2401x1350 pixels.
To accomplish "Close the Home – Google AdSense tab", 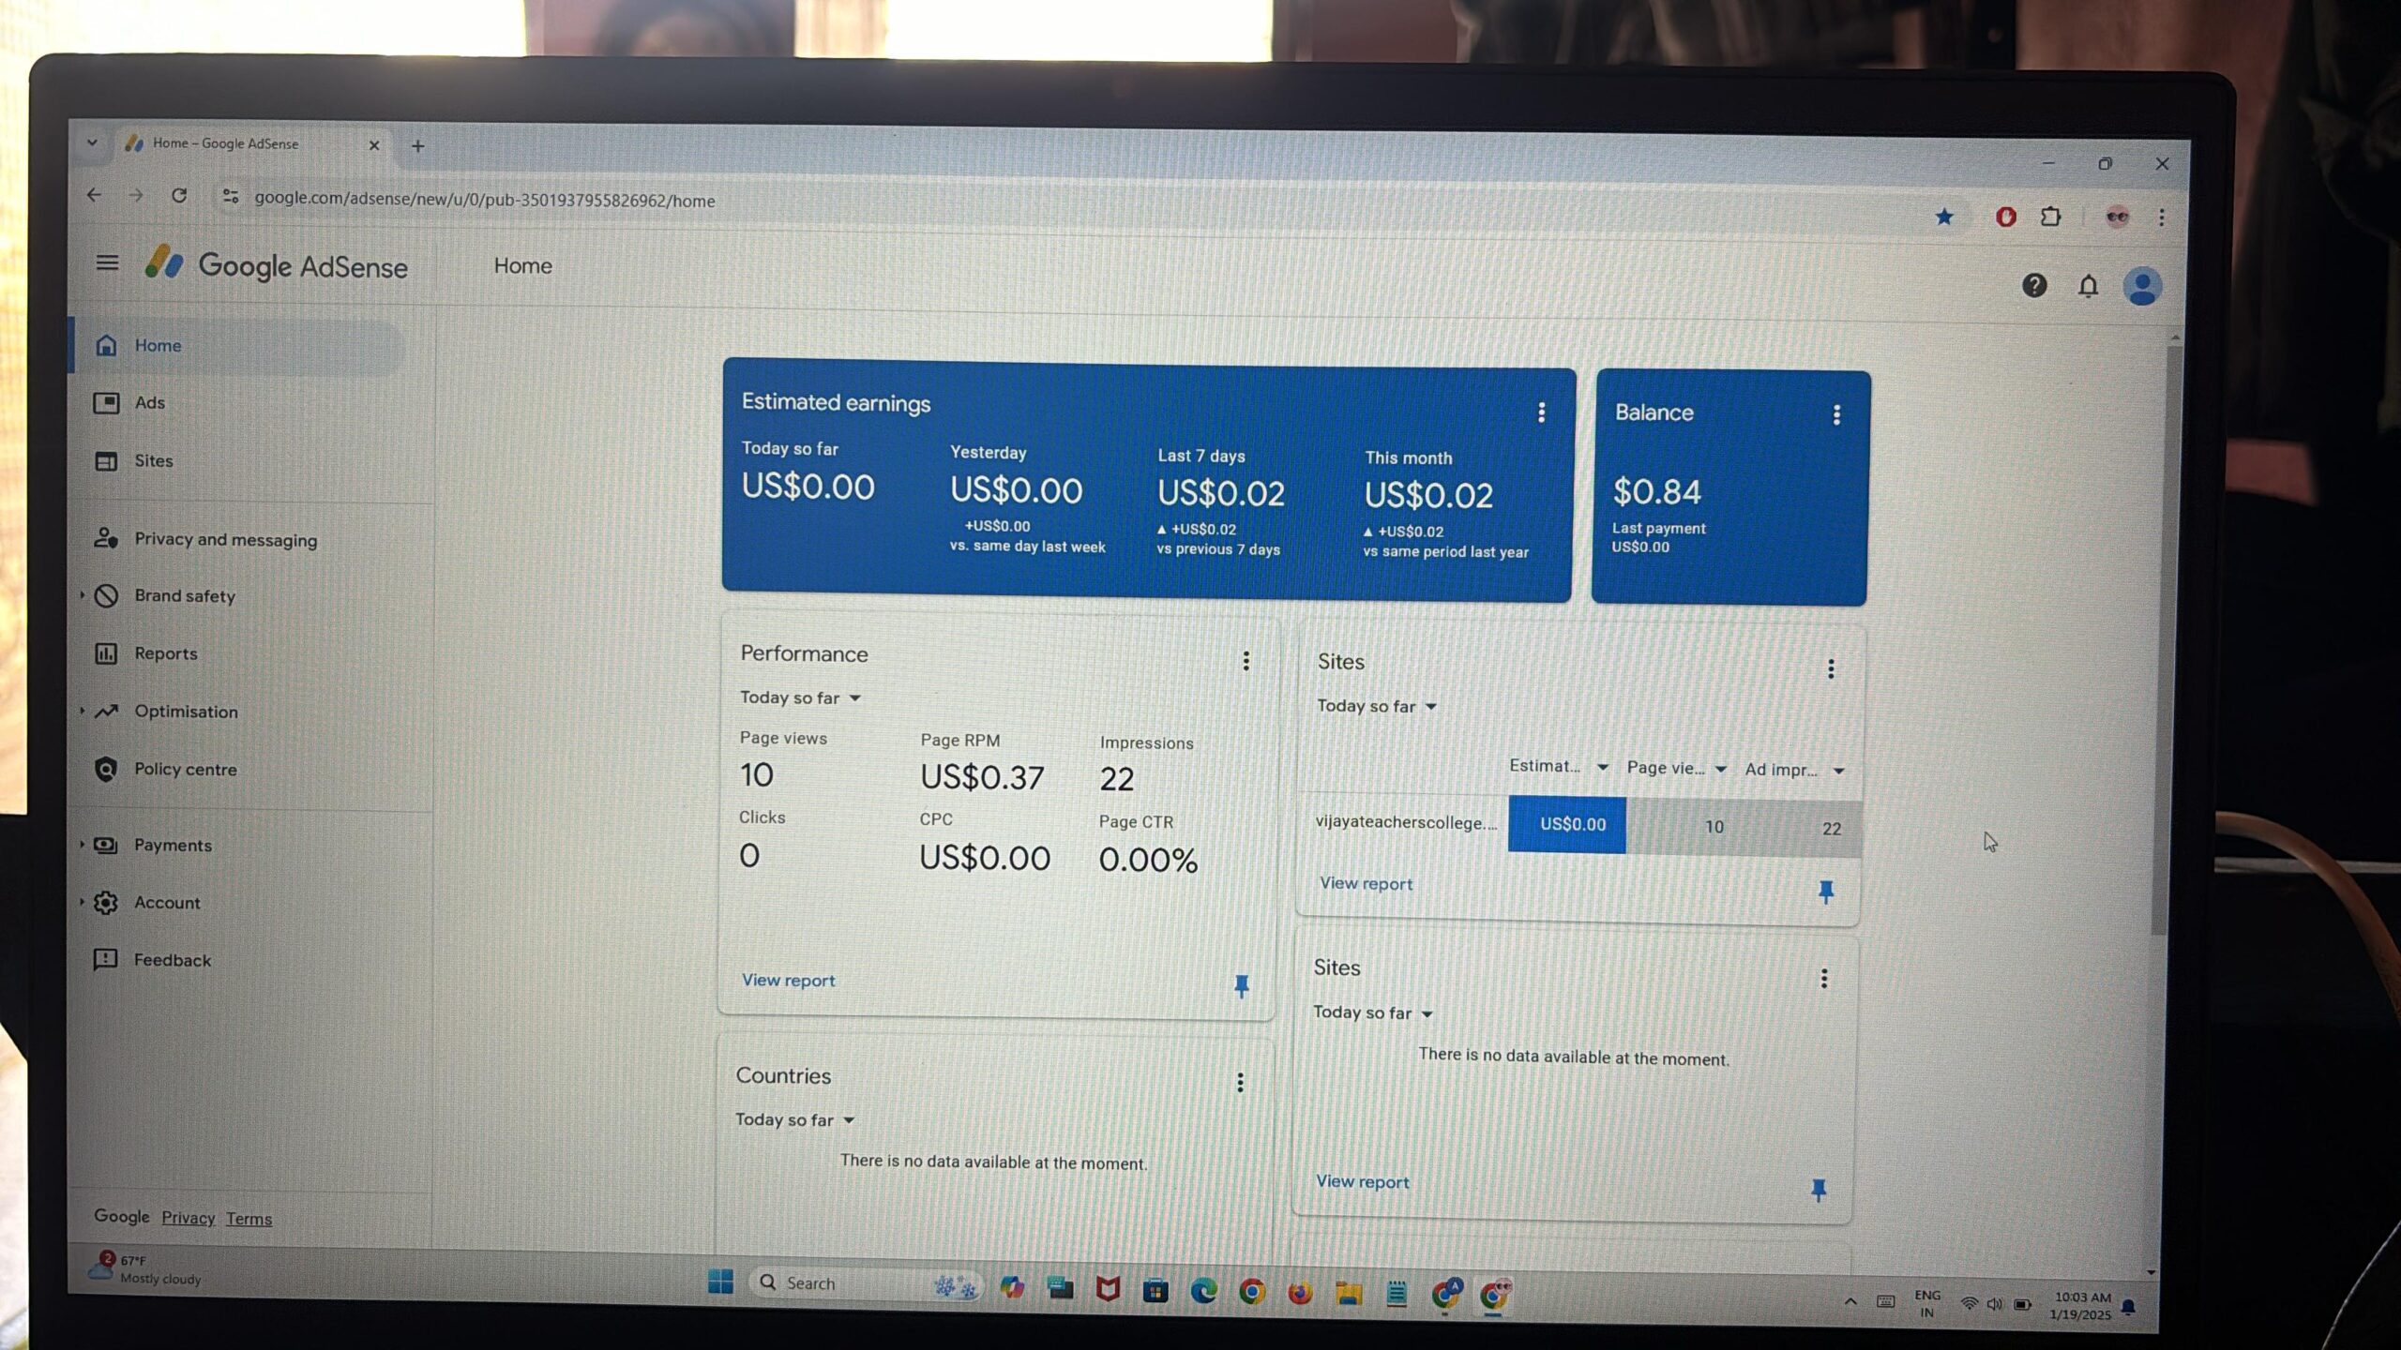I will pos(373,144).
